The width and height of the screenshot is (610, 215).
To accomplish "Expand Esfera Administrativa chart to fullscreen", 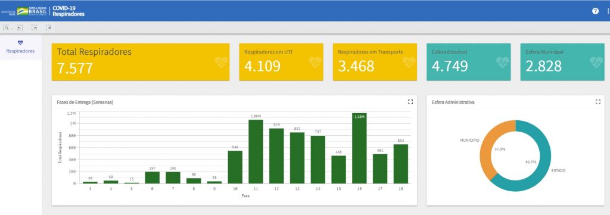I will 598,102.
